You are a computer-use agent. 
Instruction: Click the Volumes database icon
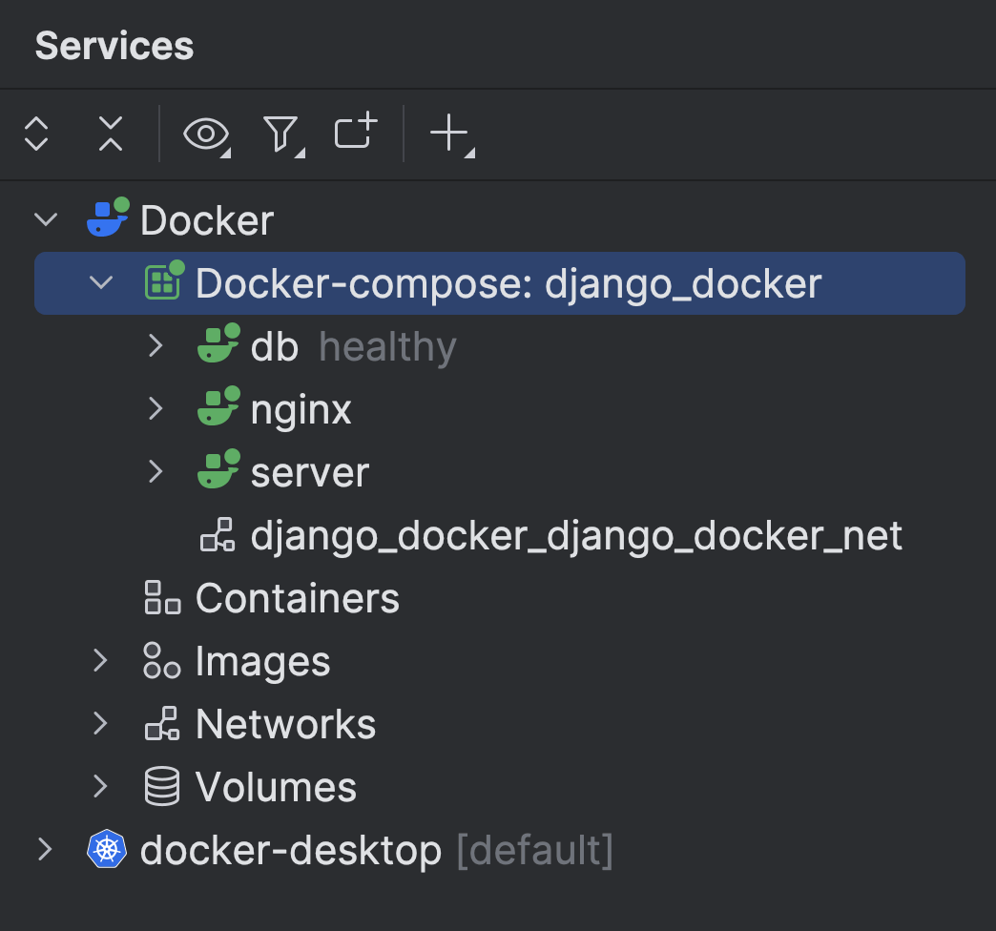(162, 787)
